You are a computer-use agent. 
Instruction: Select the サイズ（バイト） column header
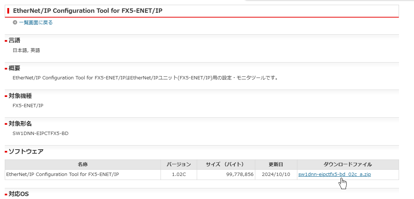tap(226, 165)
